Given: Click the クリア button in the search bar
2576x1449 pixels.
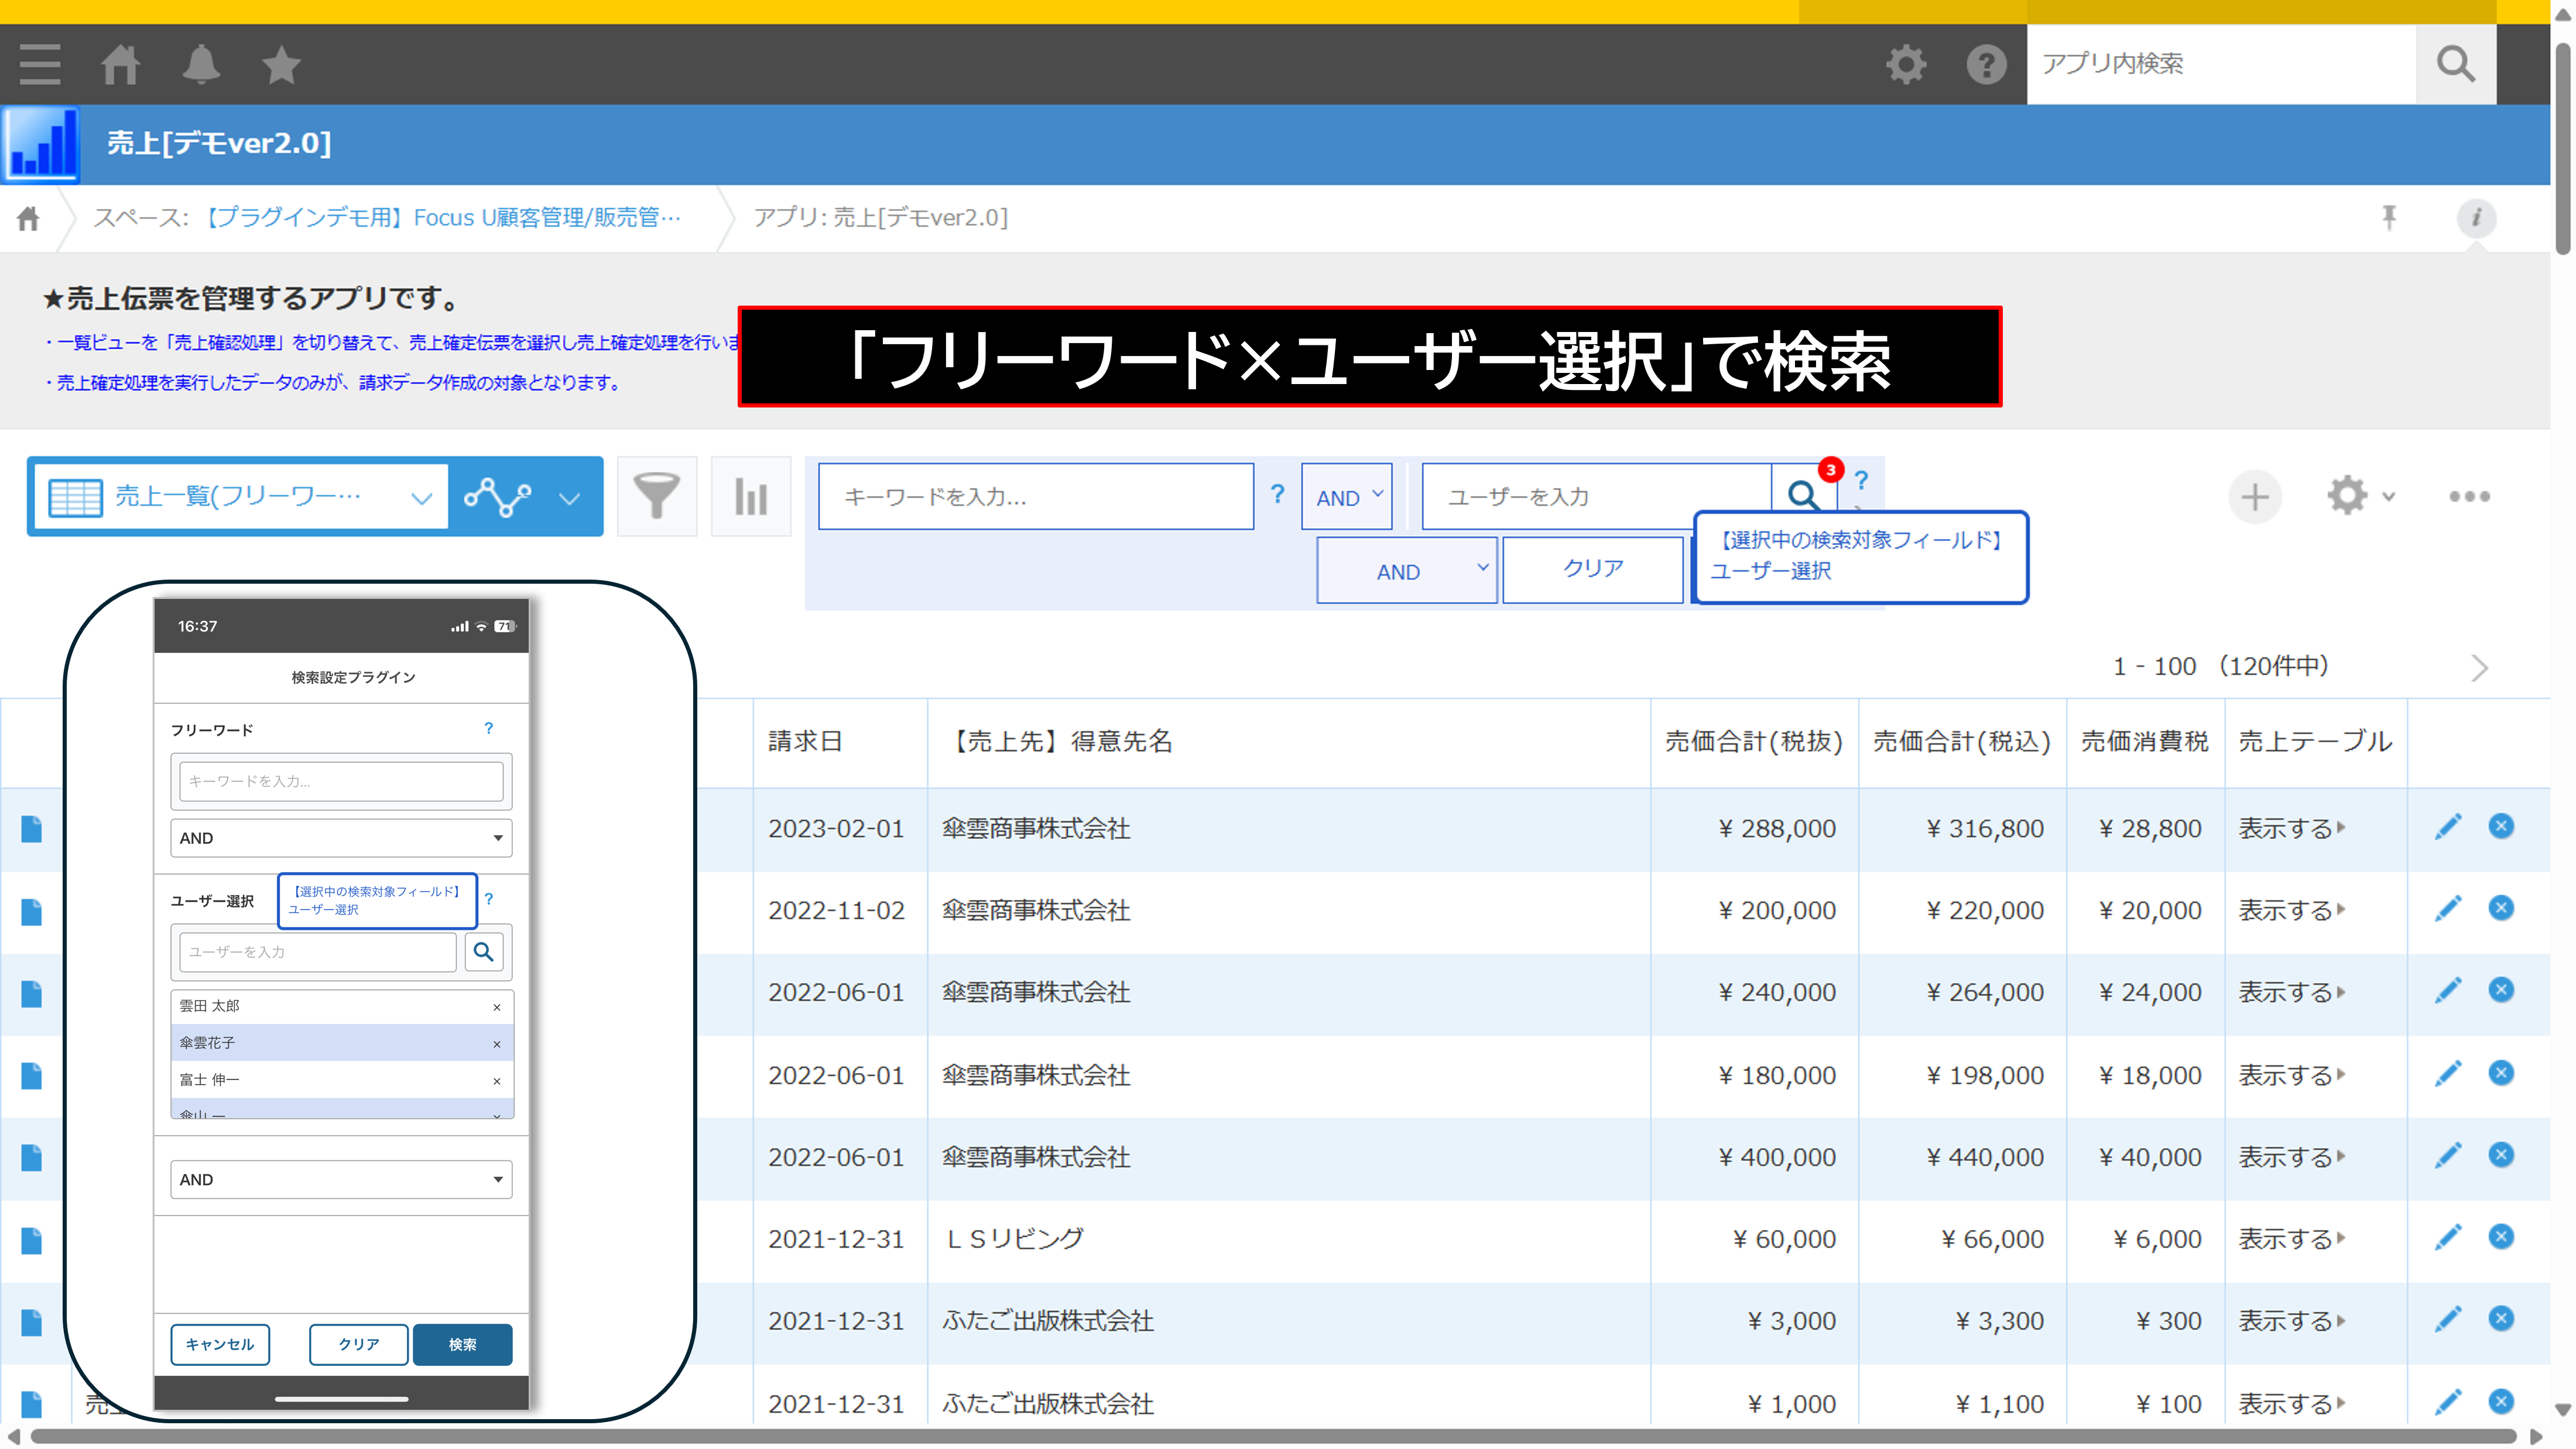Looking at the screenshot, I should 1593,569.
